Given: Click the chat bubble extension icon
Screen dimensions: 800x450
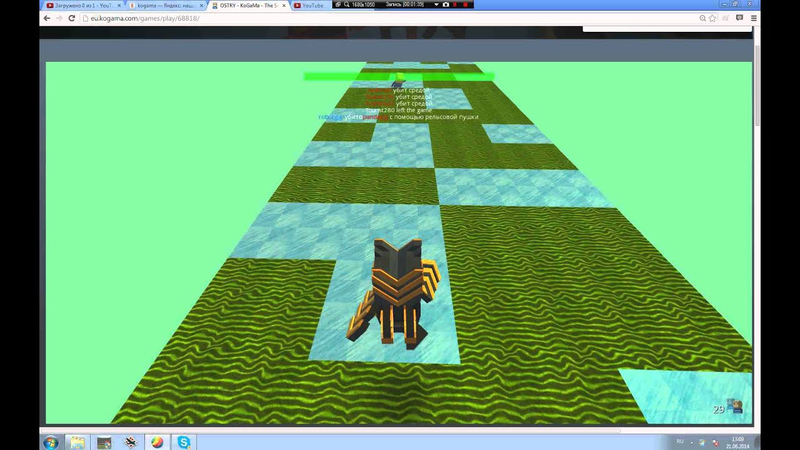Looking at the screenshot, I should [x=740, y=18].
